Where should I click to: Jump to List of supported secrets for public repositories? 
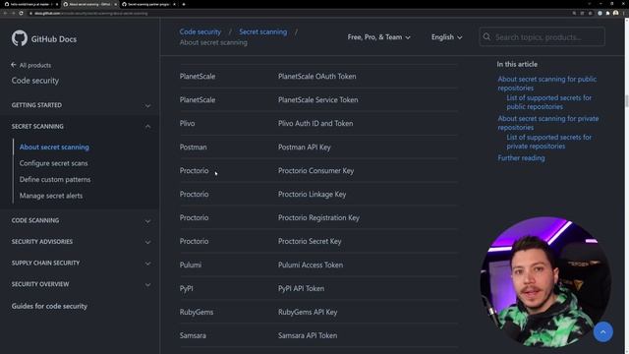click(548, 102)
